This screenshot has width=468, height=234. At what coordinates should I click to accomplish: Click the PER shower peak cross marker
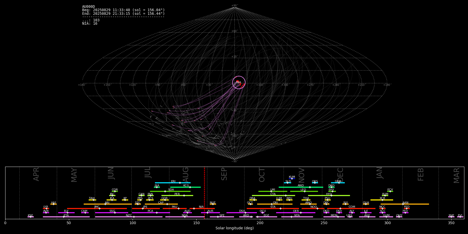pyautogui.click(x=184, y=196)
